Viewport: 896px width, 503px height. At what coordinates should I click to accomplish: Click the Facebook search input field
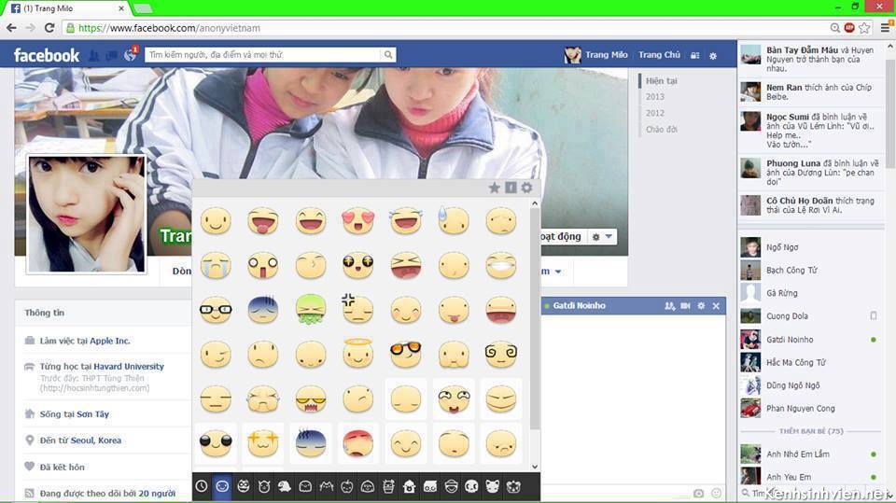point(263,55)
